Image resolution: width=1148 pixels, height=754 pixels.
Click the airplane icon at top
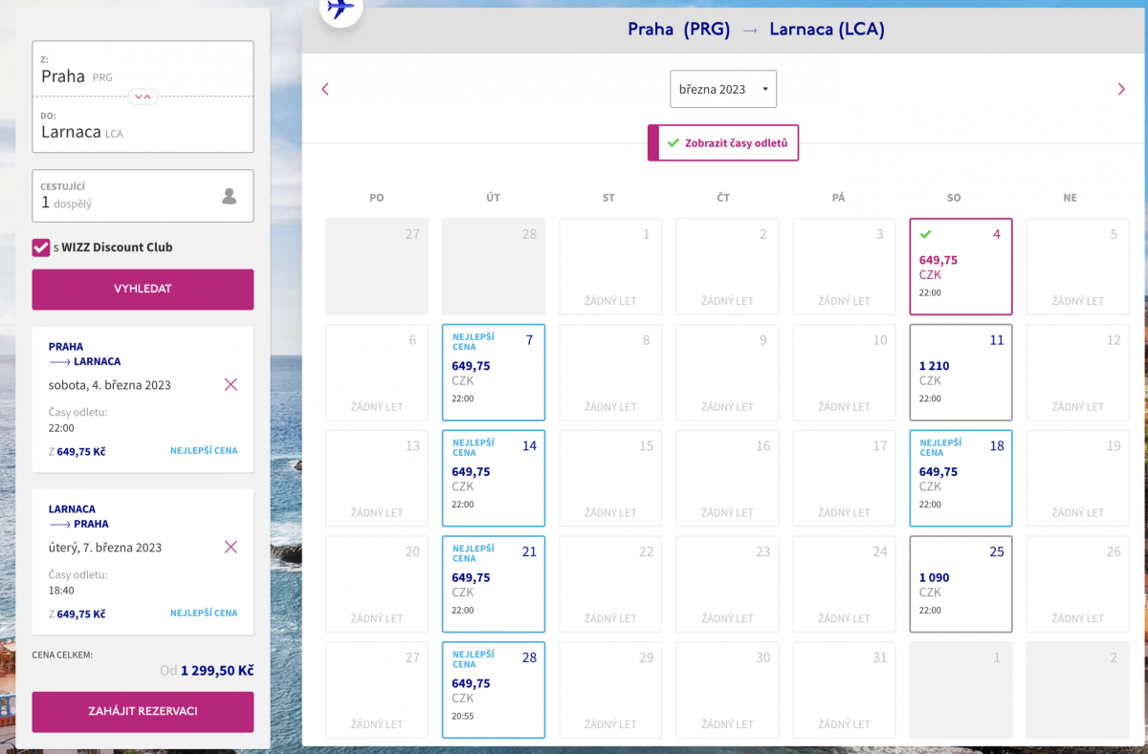(340, 8)
